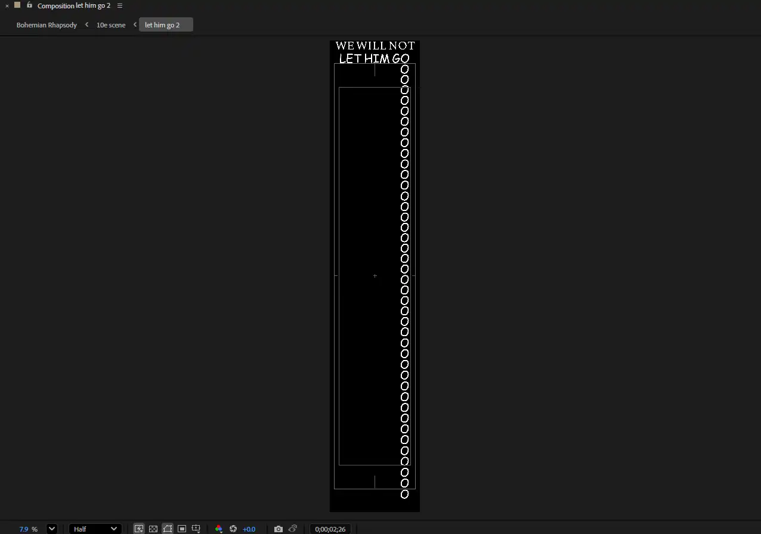Click the reset exposure icon
Screen dimensions: 761x534
click(233, 529)
